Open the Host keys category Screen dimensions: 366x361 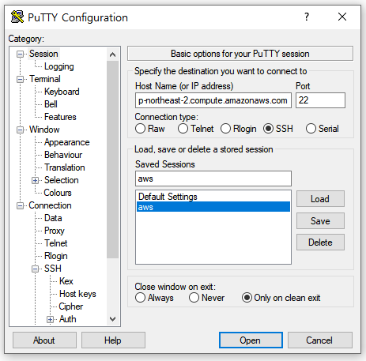click(77, 294)
